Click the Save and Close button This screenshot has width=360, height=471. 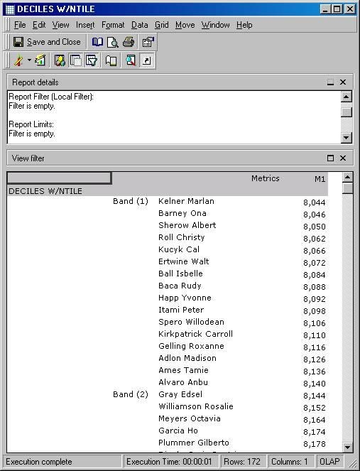pos(47,42)
